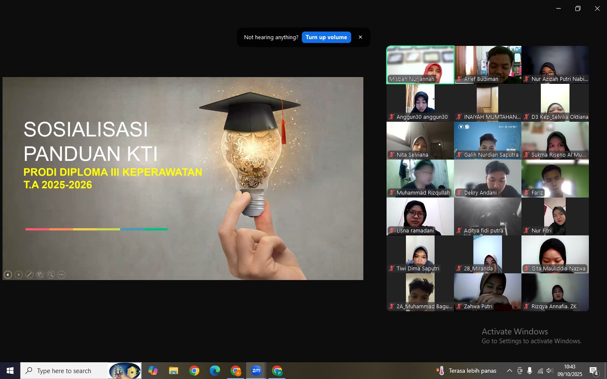Open the Windows Start menu
607x379 pixels.
[x=10, y=371]
